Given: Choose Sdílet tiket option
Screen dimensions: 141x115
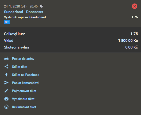Looking at the screenshot, I should point(19,67).
